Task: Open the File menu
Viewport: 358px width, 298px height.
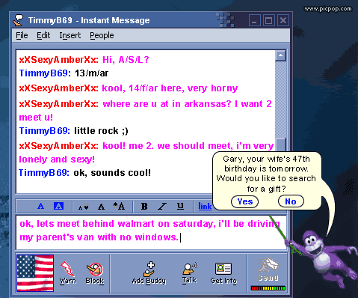Action: [x=22, y=35]
